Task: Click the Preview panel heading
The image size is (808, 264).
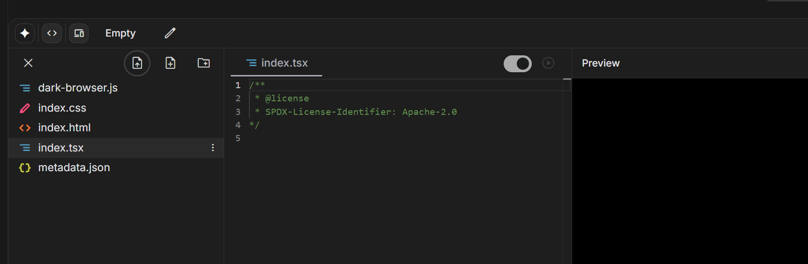Action: (600, 63)
